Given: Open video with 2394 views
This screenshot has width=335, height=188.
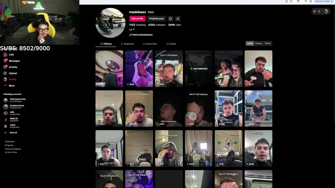Looking at the screenshot, I should click(x=199, y=149).
